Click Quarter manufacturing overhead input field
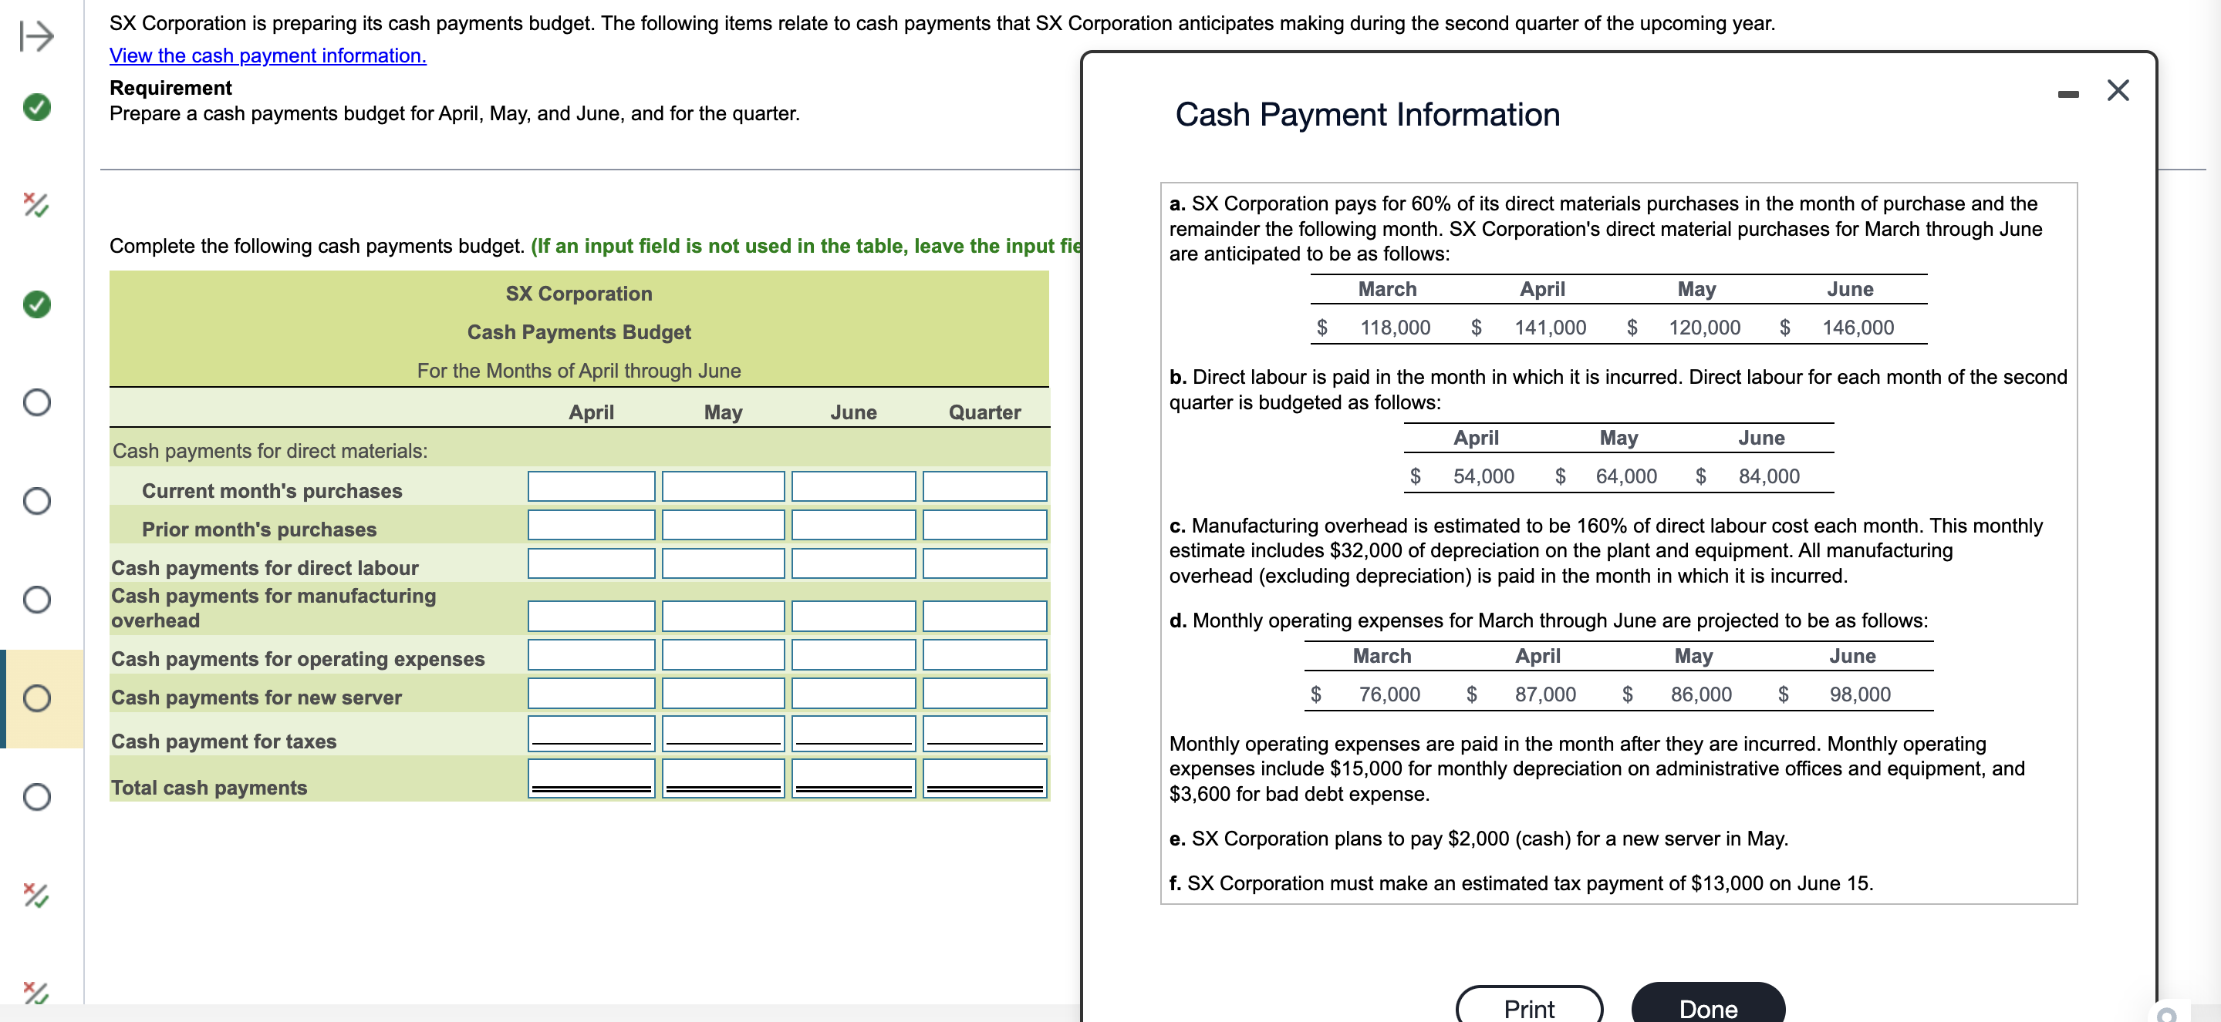 [x=984, y=616]
